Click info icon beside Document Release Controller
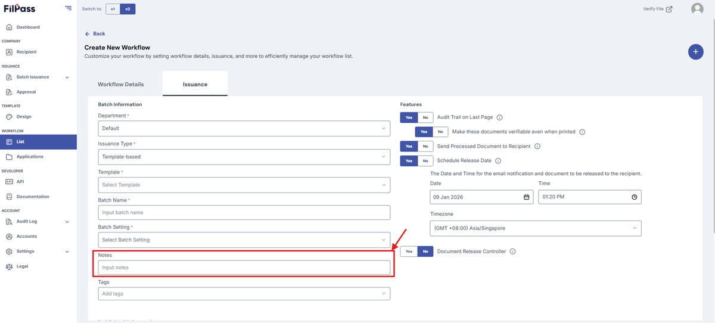Image resolution: width=715 pixels, height=323 pixels. (x=512, y=251)
